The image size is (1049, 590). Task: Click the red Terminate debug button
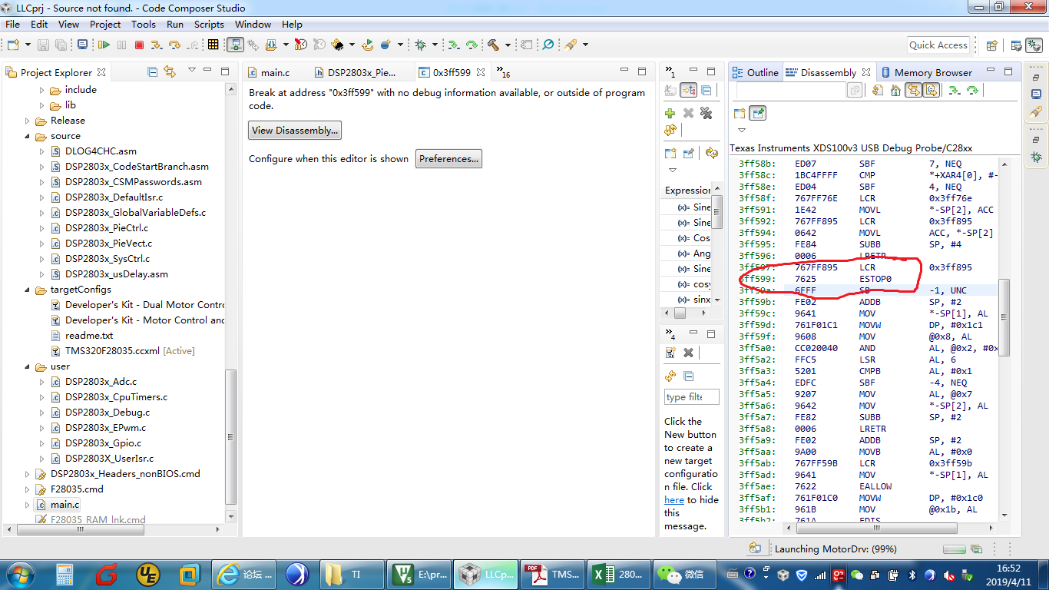tap(139, 45)
